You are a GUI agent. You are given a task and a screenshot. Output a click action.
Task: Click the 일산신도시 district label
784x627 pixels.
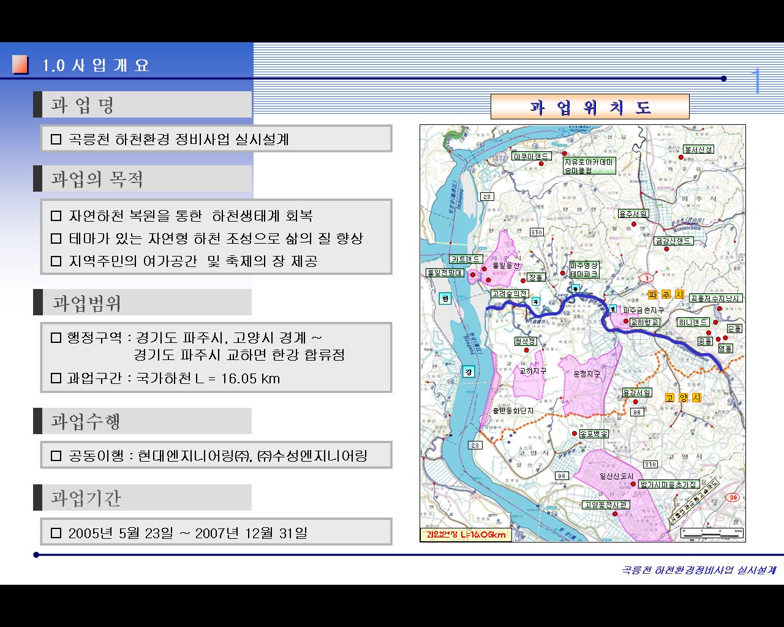pos(616,476)
